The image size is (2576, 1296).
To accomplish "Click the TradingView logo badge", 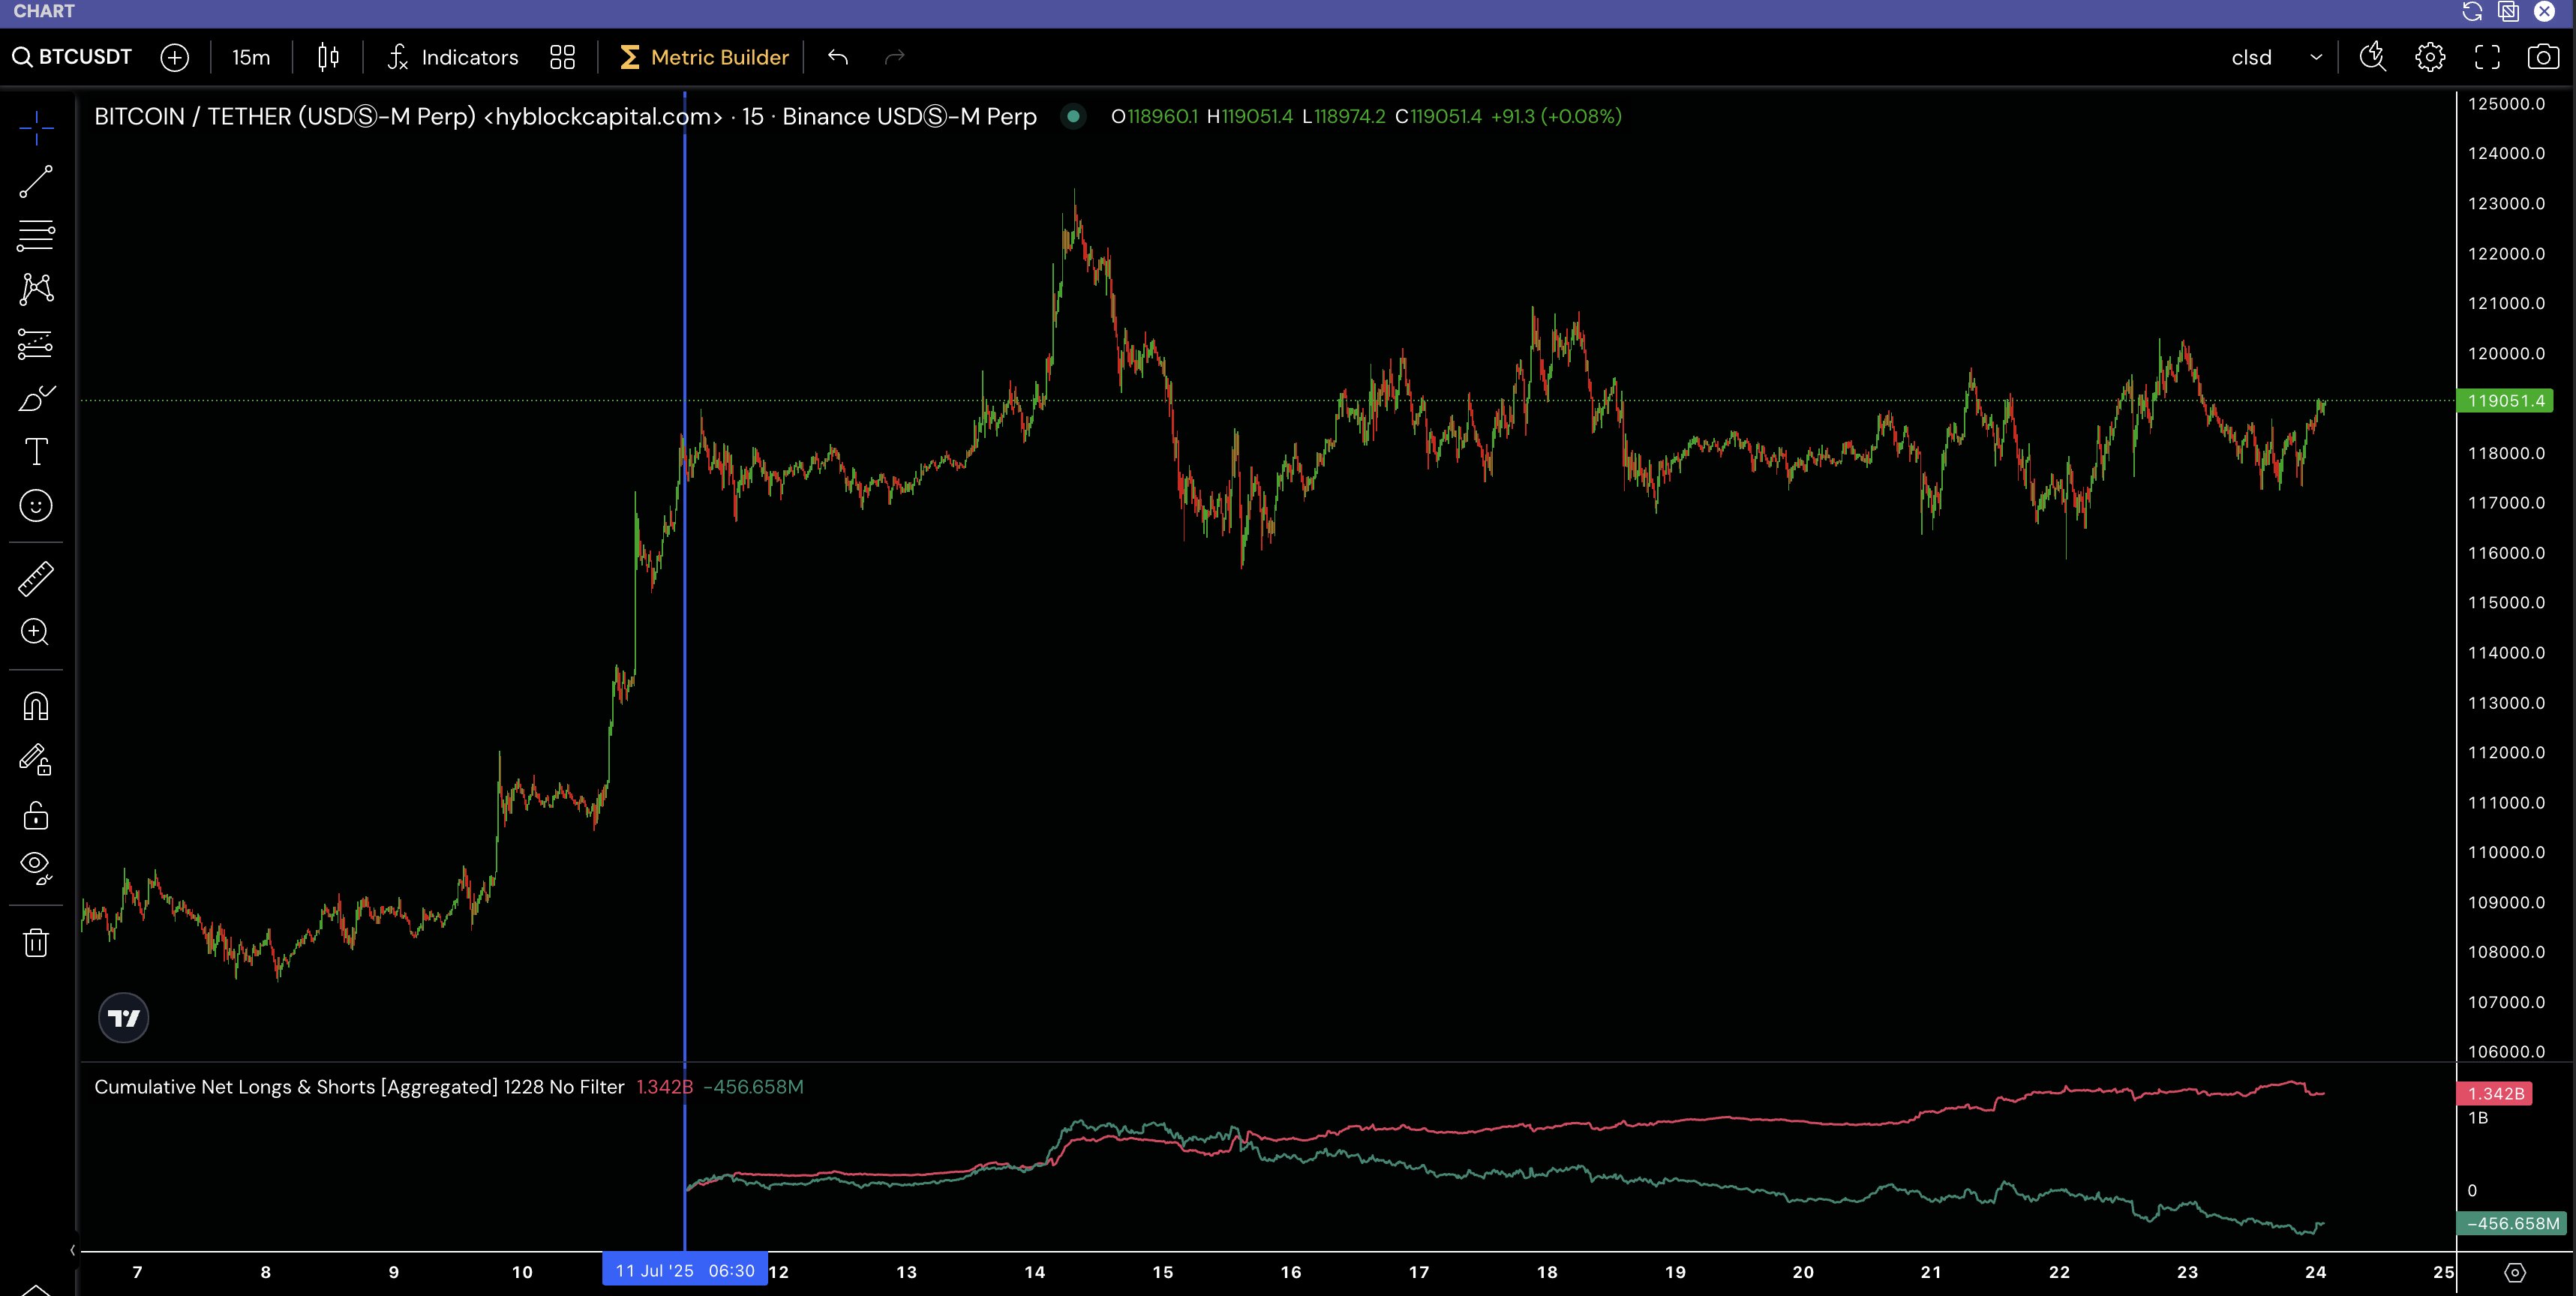I will pyautogui.click(x=124, y=1018).
